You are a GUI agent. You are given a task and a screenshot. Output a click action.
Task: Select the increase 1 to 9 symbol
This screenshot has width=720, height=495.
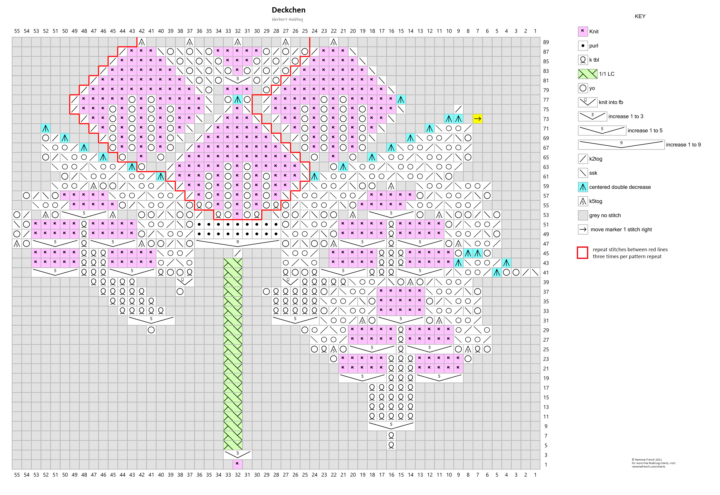(621, 145)
